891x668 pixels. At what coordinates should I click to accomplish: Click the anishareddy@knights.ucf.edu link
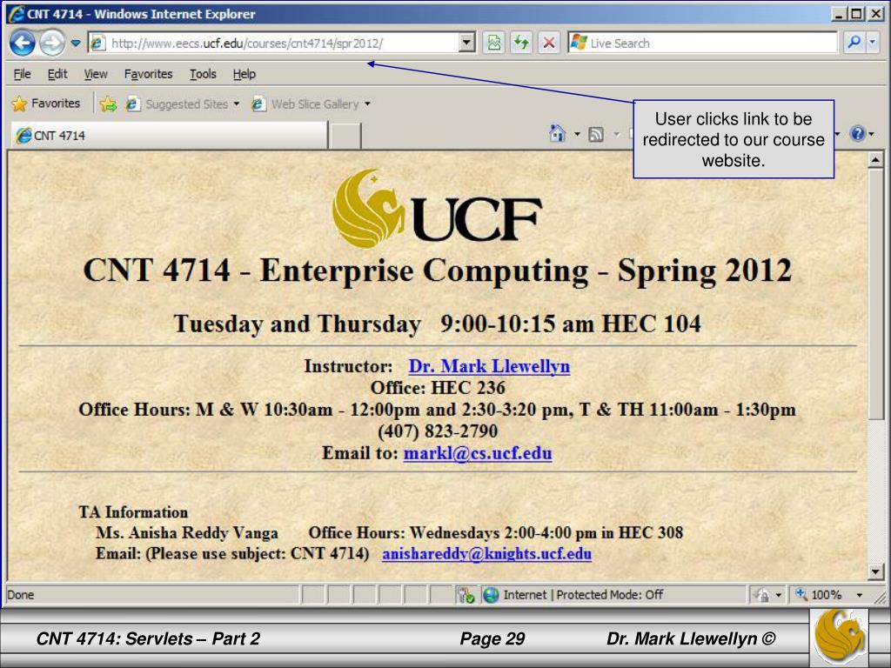[487, 553]
